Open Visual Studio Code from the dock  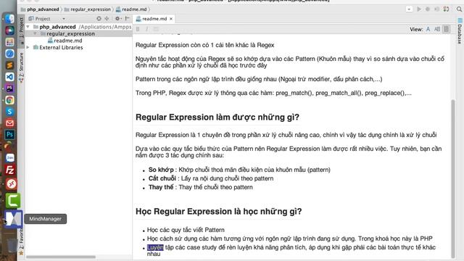(x=9, y=77)
